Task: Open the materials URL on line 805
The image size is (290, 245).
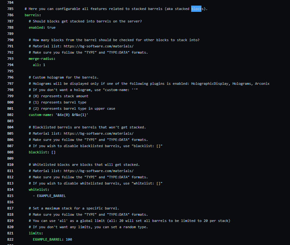Action: pos(99,133)
